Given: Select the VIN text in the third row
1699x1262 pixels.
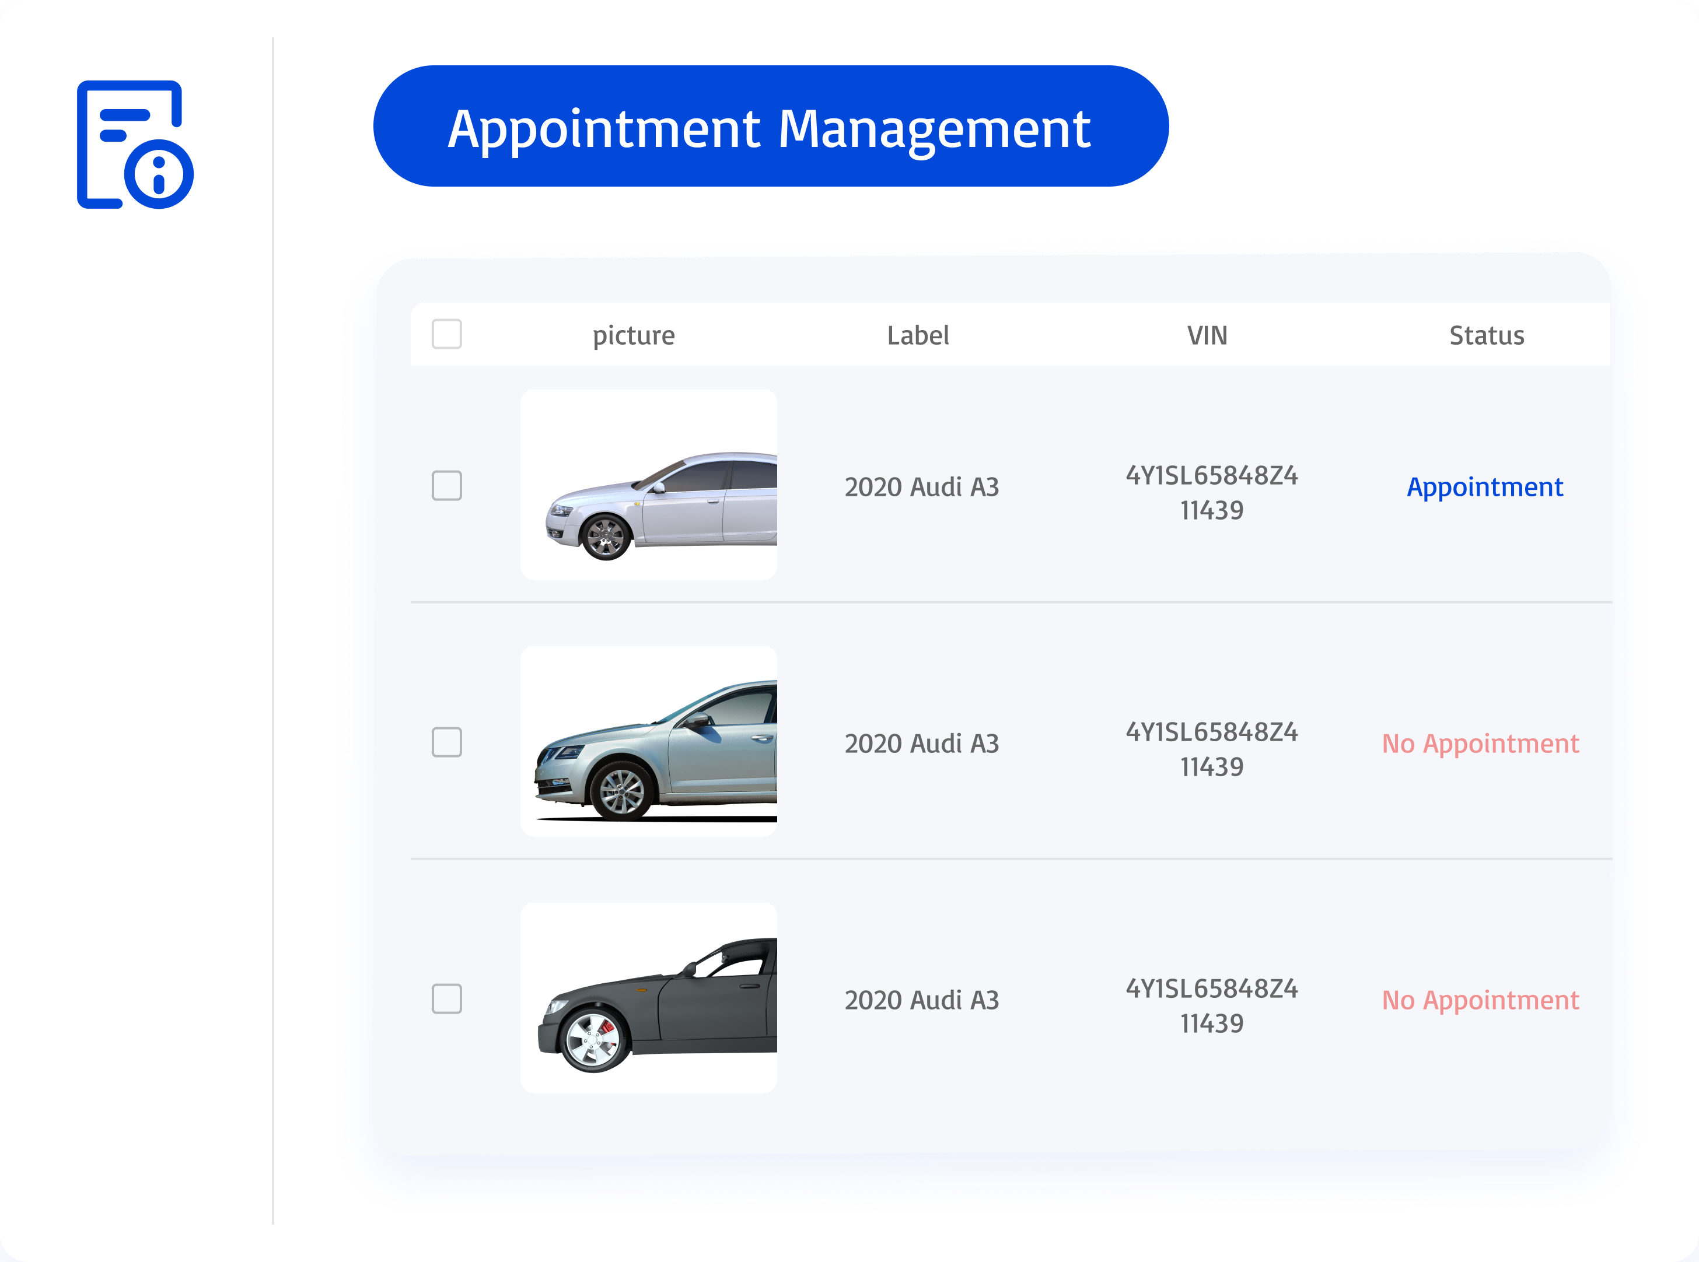Looking at the screenshot, I should click(1211, 1006).
